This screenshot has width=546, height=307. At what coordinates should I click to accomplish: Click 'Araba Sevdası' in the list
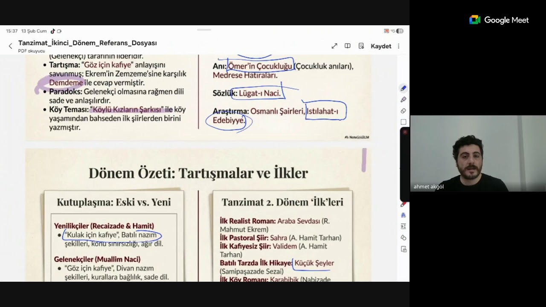(x=298, y=221)
